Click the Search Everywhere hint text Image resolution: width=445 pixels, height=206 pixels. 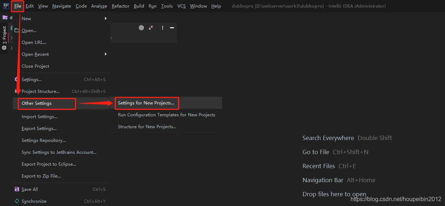point(328,138)
